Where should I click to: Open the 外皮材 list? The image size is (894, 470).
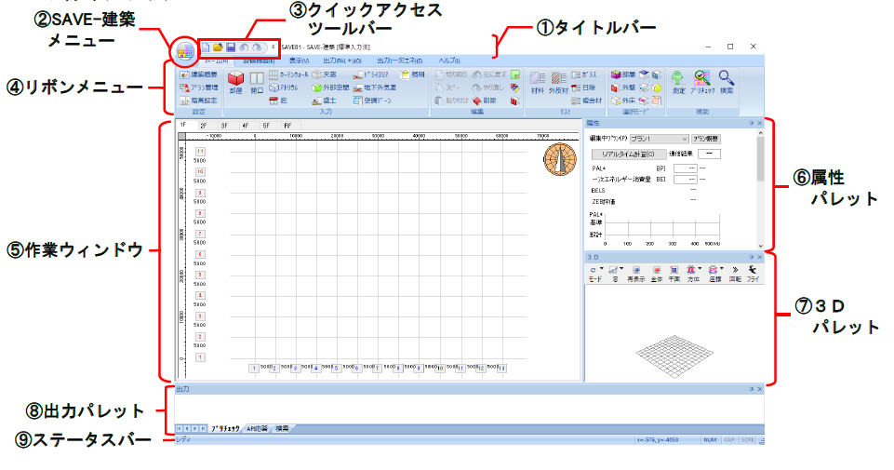pyautogui.click(x=559, y=83)
